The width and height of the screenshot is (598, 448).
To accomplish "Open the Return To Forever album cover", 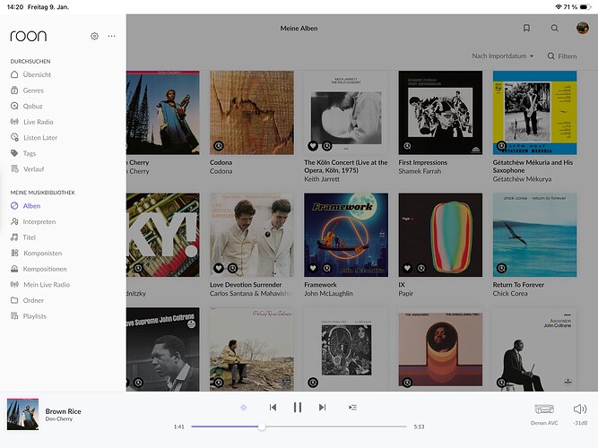I will (x=534, y=235).
